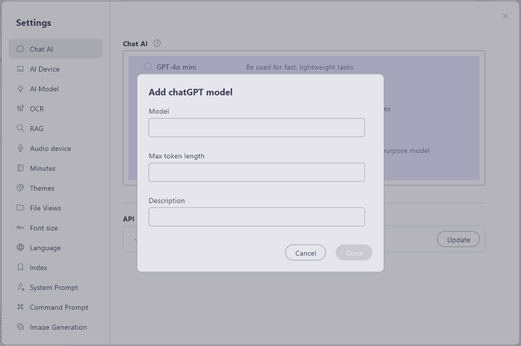Open the File Views settings section
This screenshot has width=521, height=346.
pos(45,208)
